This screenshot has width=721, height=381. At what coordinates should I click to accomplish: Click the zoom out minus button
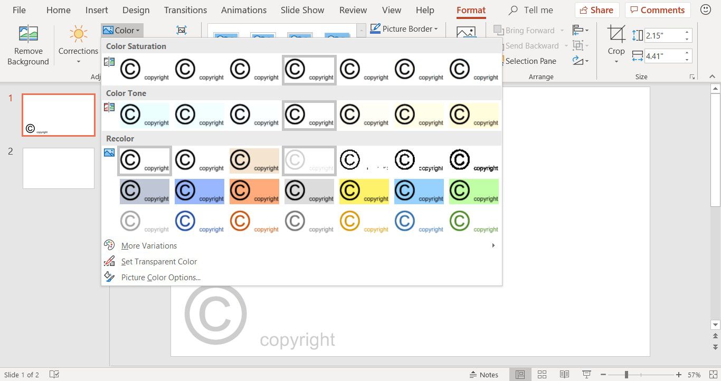click(x=603, y=375)
